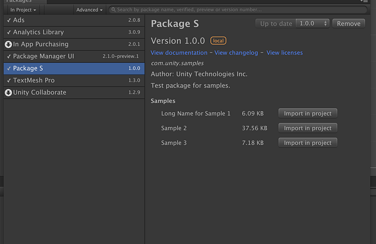Viewport: 376px width, 244px height.
Task: Click the checkmark icon next to TextMesh Pro
Action: click(x=9, y=81)
